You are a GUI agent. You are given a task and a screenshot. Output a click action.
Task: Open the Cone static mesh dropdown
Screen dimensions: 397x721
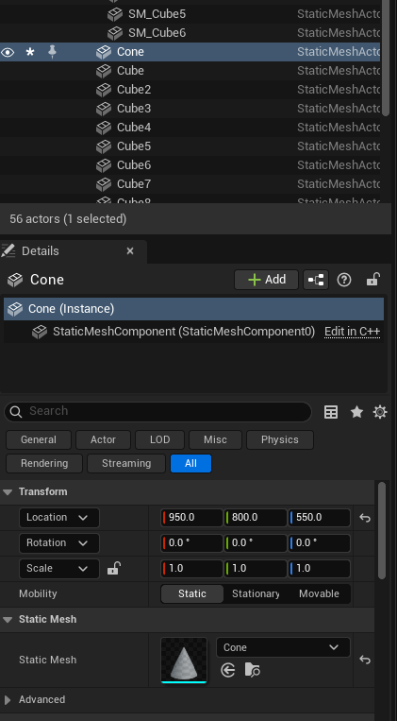click(x=283, y=647)
